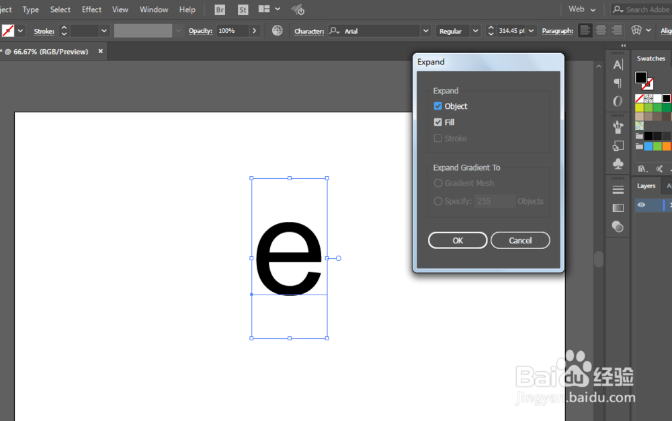Click OK in the Expand dialog

click(458, 241)
